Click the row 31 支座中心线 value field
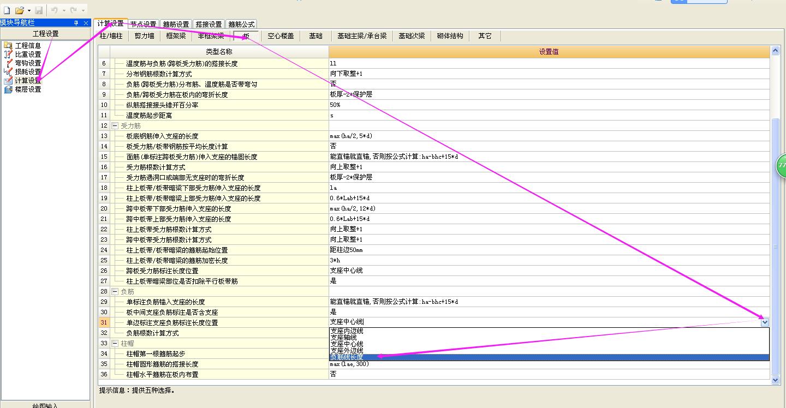Image resolution: width=786 pixels, height=408 pixels. (545, 322)
